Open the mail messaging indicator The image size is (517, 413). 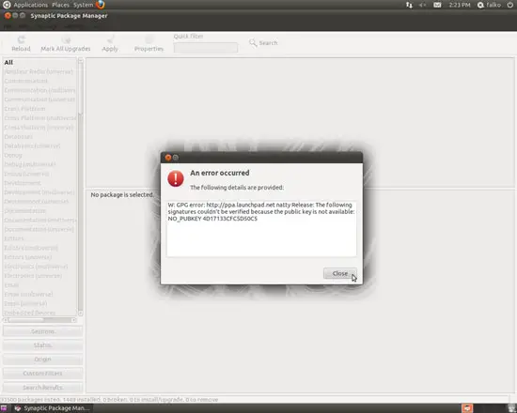click(437, 5)
